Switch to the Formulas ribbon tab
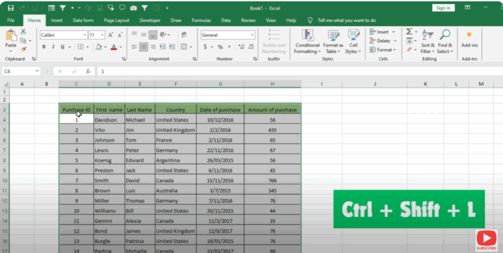 [x=201, y=21]
